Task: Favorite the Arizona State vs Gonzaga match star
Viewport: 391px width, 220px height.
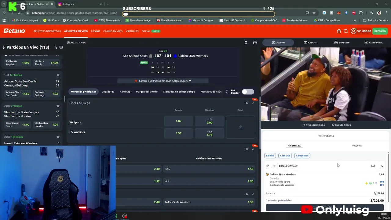Action: [x=58, y=75]
